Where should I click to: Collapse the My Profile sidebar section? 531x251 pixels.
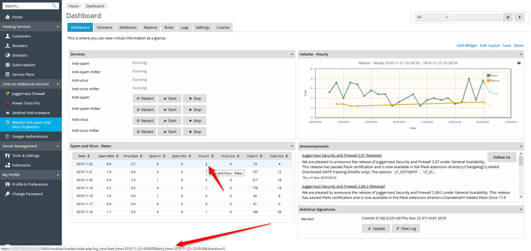coord(58,175)
